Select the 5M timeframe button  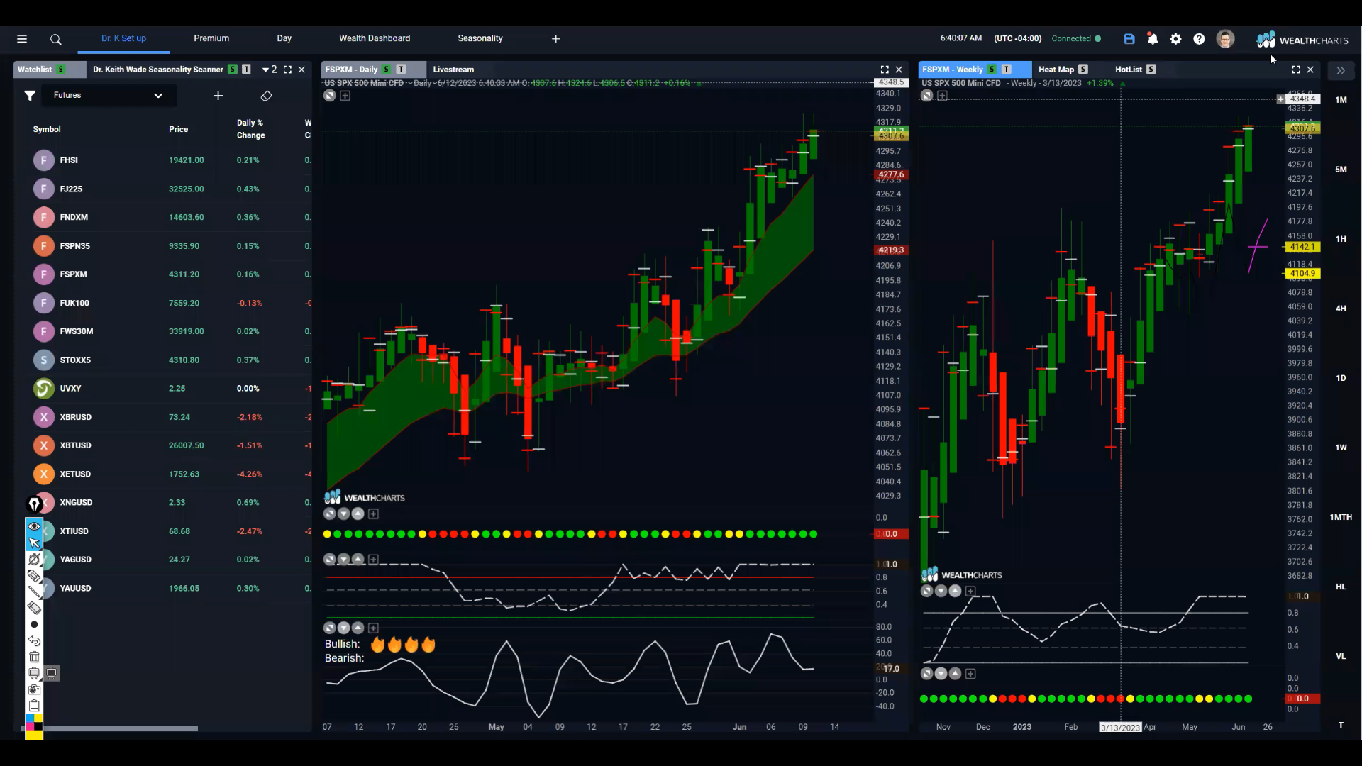click(x=1341, y=170)
